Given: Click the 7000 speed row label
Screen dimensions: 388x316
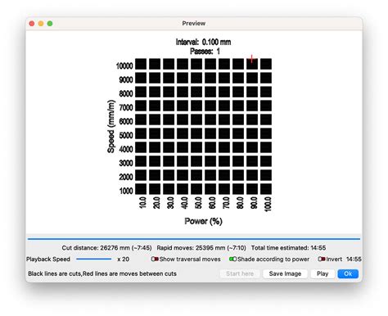Looking at the screenshot, I should [126, 107].
